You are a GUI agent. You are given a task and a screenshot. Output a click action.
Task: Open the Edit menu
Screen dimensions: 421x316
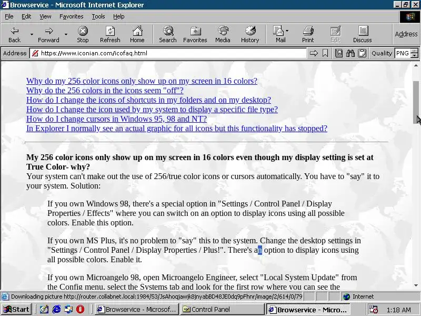pyautogui.click(x=26, y=17)
